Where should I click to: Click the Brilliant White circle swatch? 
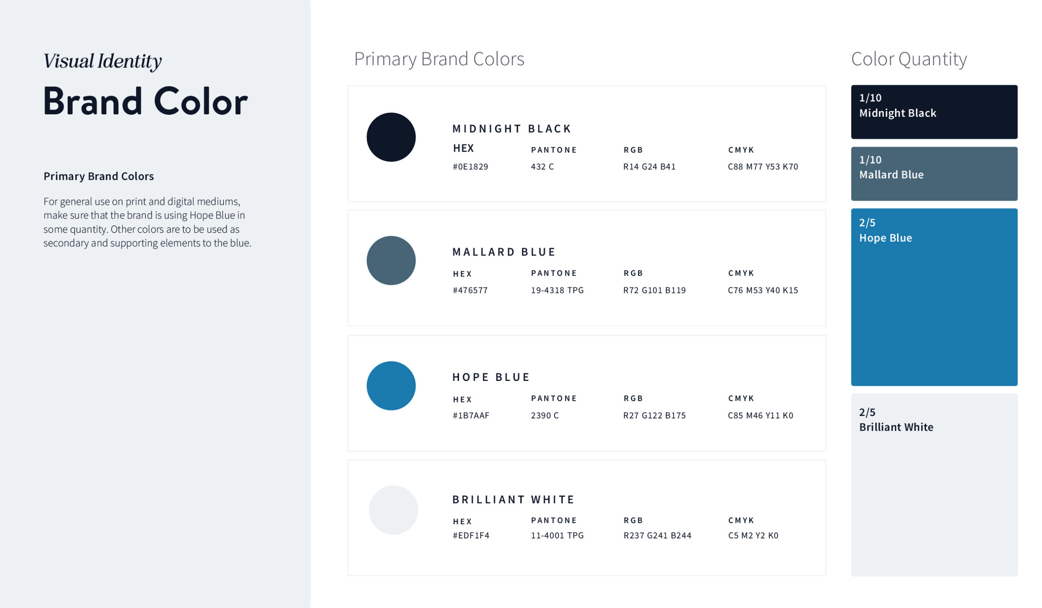[393, 510]
